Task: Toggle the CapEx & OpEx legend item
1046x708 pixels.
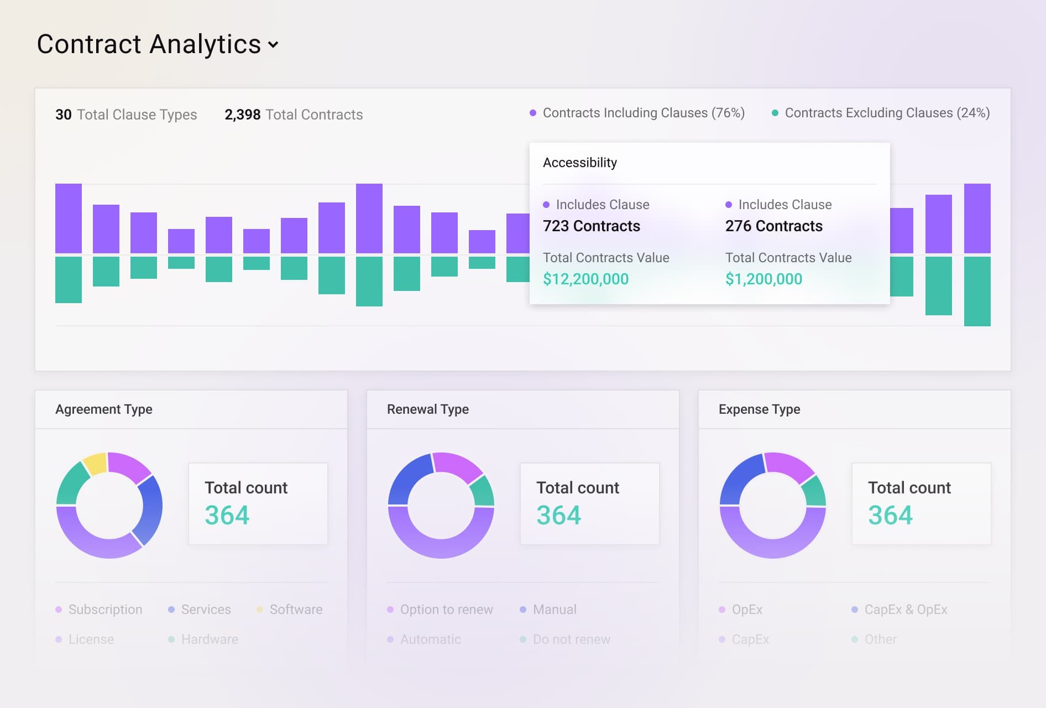Action: (x=899, y=610)
